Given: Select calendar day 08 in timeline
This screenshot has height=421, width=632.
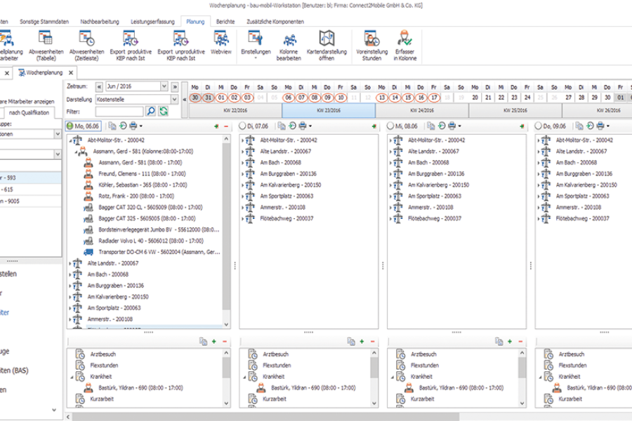Looking at the screenshot, I should pyautogui.click(x=315, y=98).
